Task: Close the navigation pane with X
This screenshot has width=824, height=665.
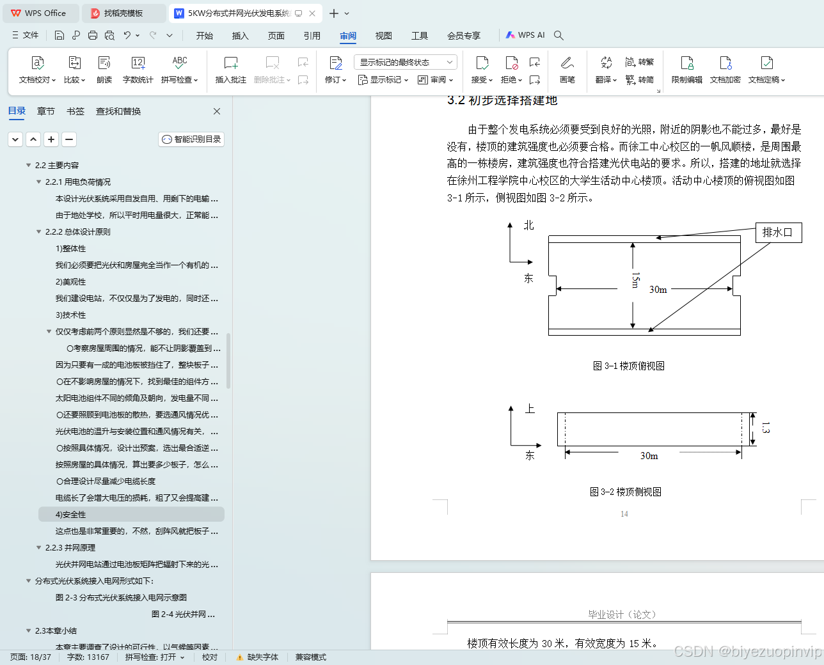Action: (217, 111)
